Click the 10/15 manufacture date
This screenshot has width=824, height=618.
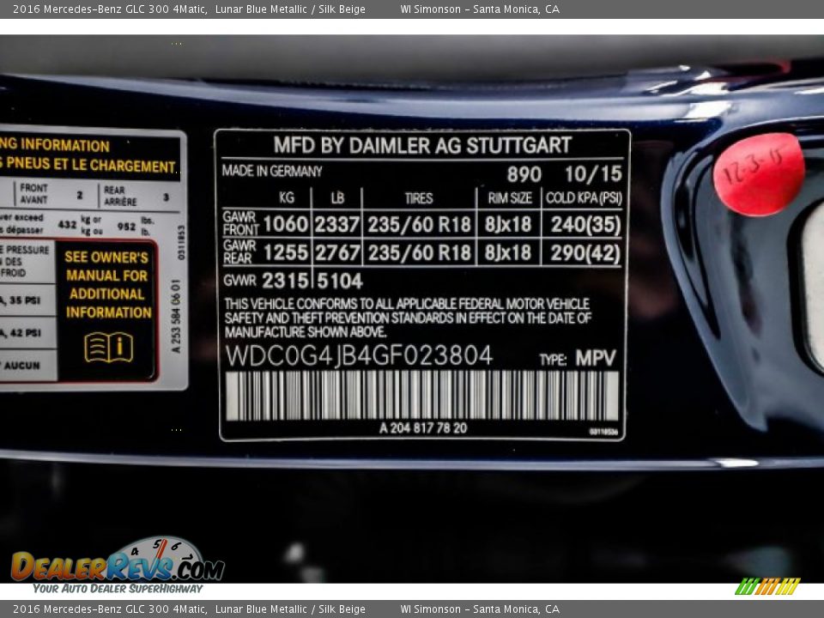(x=592, y=174)
